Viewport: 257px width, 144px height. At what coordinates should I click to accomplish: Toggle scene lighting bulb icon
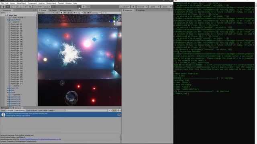61,13
